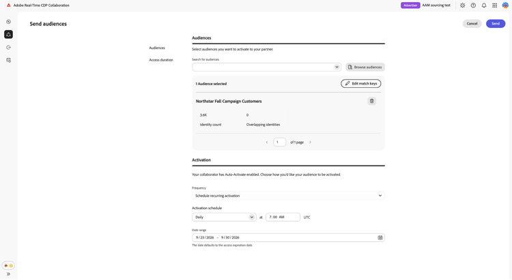Viewport: 512px width, 280px height.
Task: Jump to Access duration section link
Action: (x=161, y=60)
